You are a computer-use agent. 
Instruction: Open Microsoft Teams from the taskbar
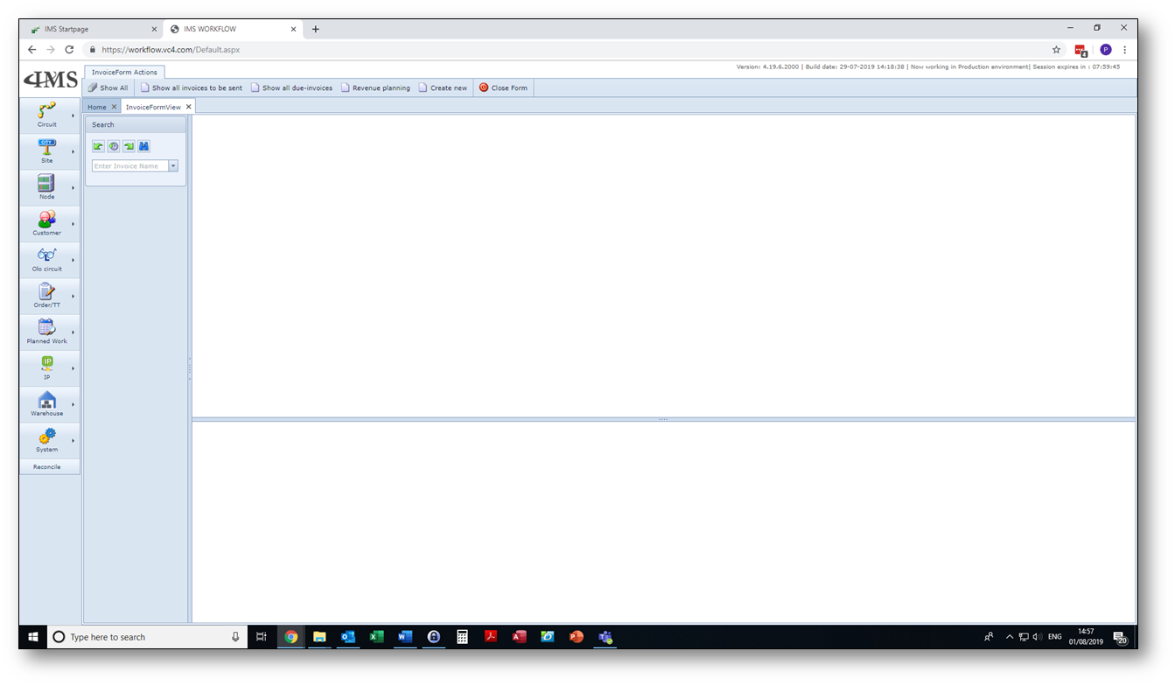pyautogui.click(x=605, y=637)
